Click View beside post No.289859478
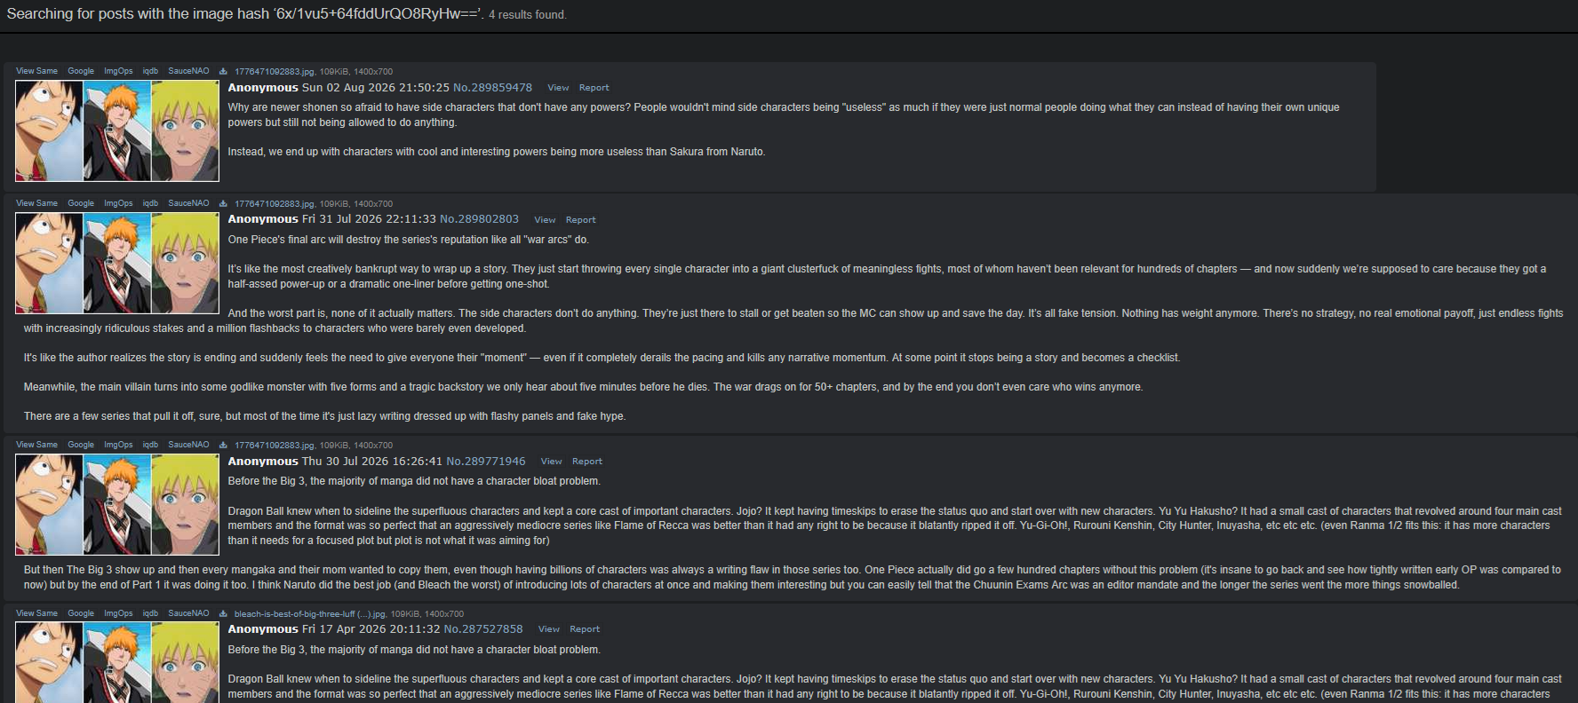 click(x=558, y=88)
